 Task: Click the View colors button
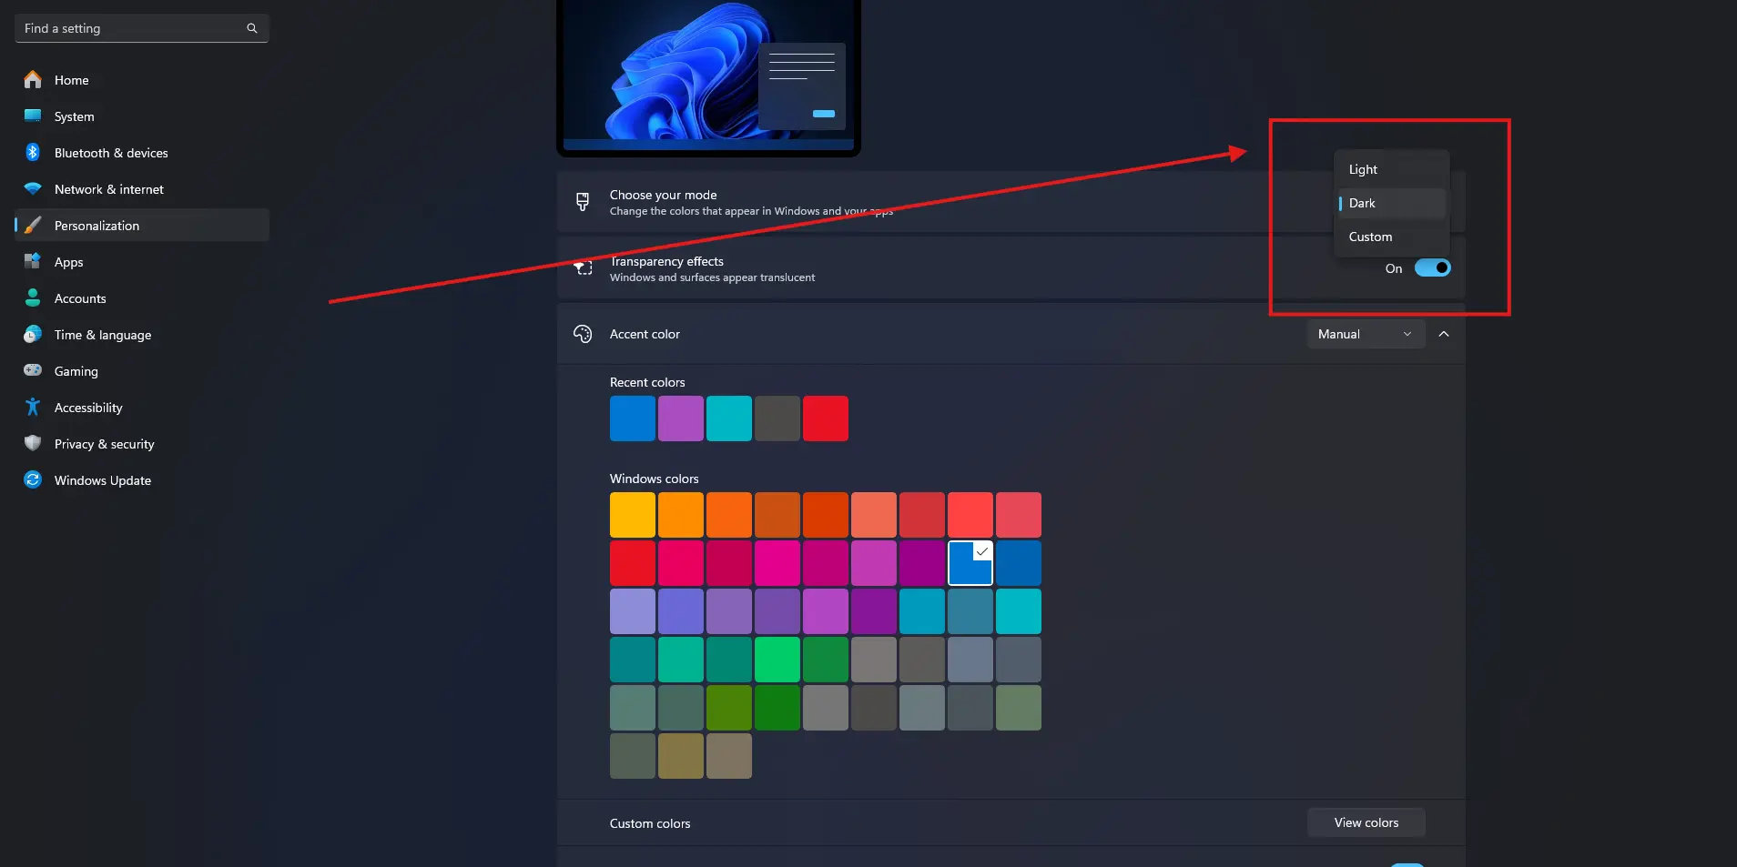click(x=1366, y=822)
